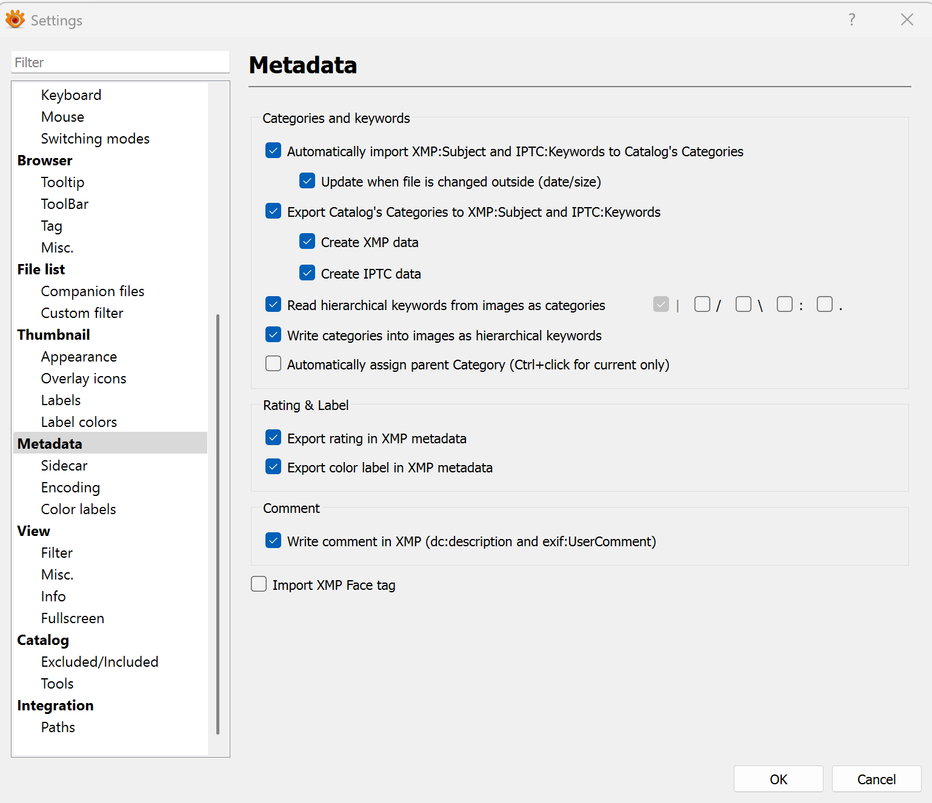Click the Filter search field

(x=120, y=62)
